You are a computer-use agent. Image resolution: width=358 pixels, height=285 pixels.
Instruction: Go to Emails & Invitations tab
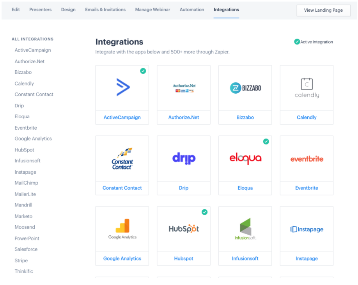pyautogui.click(x=105, y=10)
